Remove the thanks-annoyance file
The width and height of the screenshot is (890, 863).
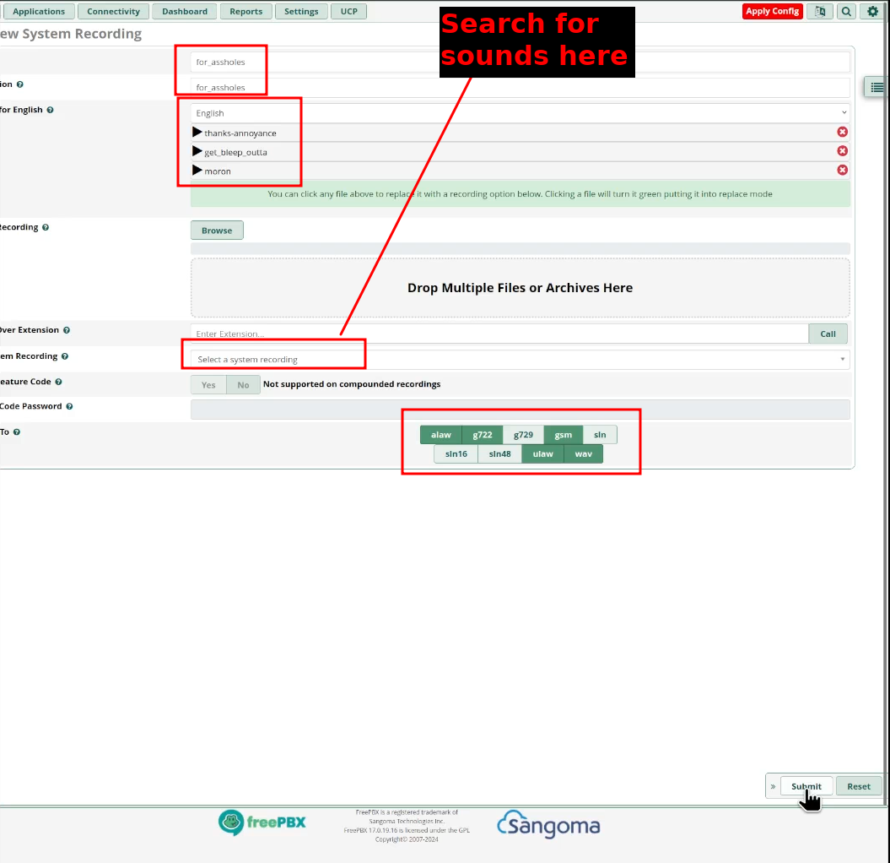[x=842, y=132]
